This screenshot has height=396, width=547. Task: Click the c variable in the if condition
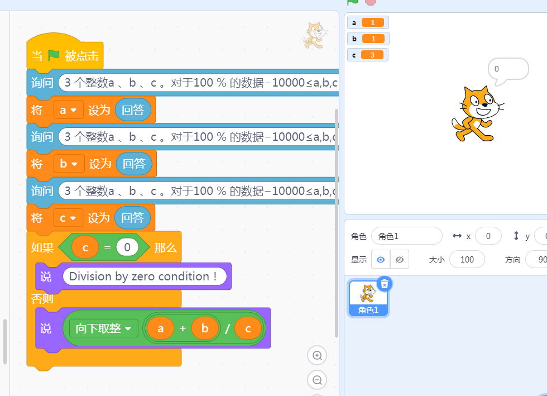coord(85,247)
